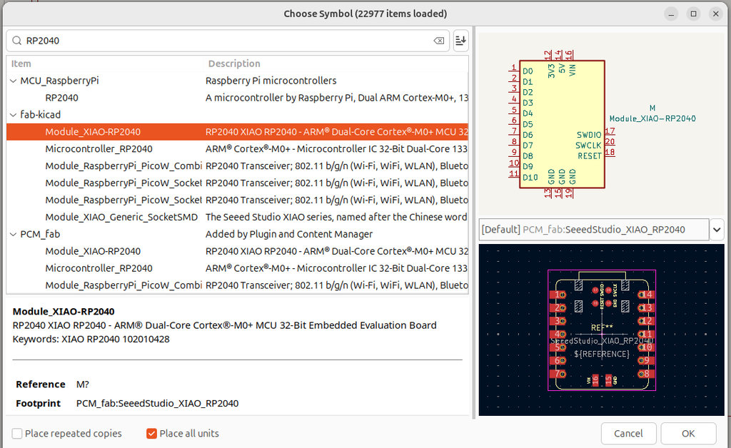This screenshot has width=731, height=448.
Task: Click the PCM_fab library name
Action: (40, 234)
